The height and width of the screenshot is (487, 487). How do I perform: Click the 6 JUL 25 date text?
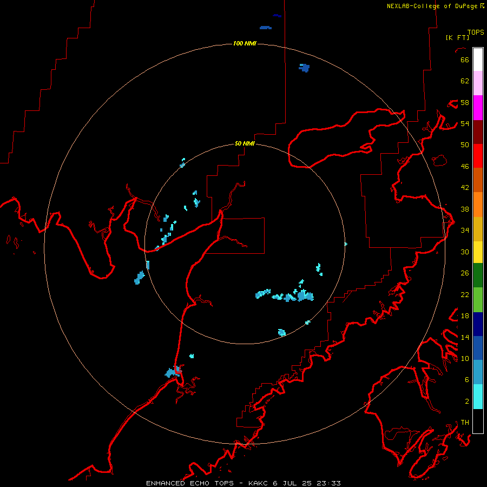(293, 483)
